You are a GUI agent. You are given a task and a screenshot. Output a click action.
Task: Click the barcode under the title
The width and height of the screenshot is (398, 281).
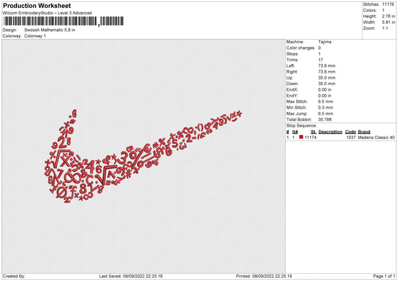[50, 22]
